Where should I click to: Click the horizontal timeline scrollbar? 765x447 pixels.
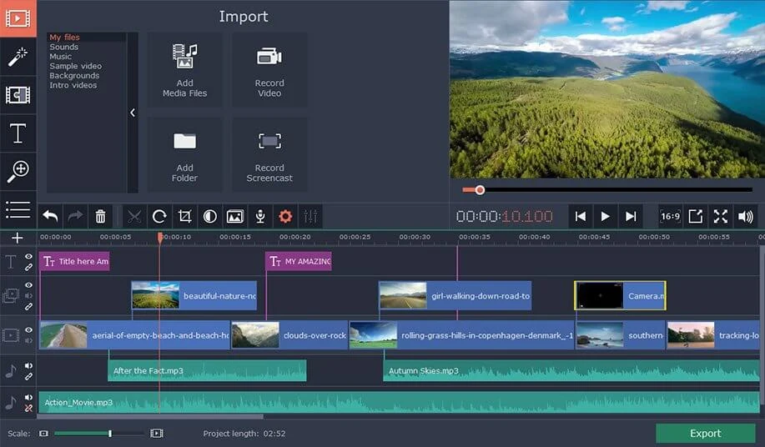[x=150, y=417]
